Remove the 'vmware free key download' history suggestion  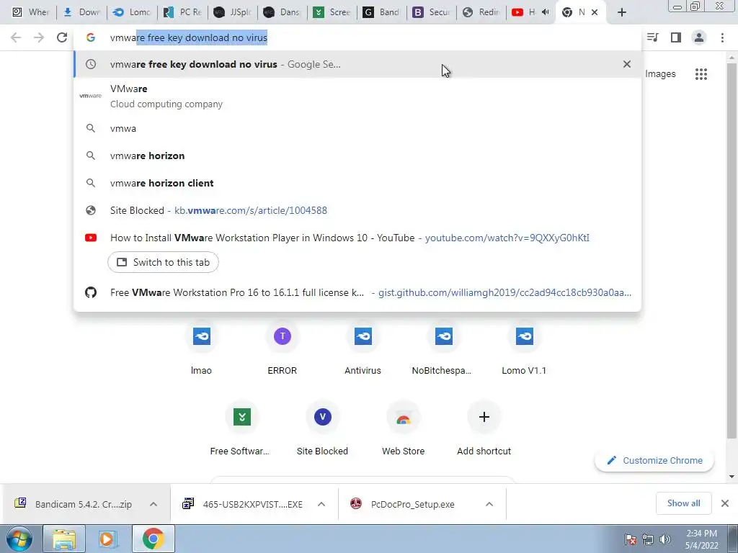coord(626,64)
